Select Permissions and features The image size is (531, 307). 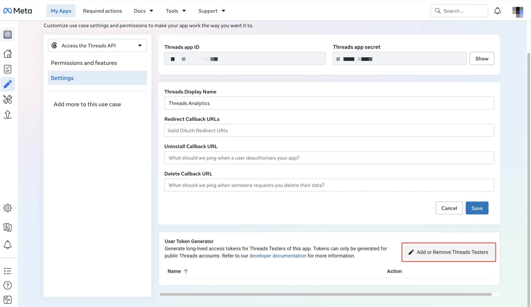(x=84, y=63)
